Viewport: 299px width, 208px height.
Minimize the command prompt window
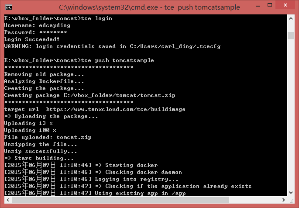(x=258, y=6)
